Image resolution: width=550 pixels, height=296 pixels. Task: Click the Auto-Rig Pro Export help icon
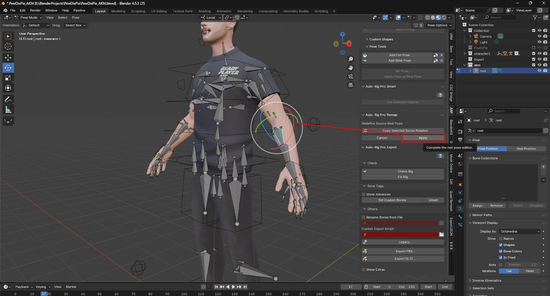[440, 156]
